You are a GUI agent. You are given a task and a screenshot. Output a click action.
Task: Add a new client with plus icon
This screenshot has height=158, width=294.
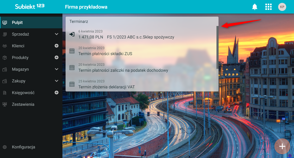tap(56, 46)
